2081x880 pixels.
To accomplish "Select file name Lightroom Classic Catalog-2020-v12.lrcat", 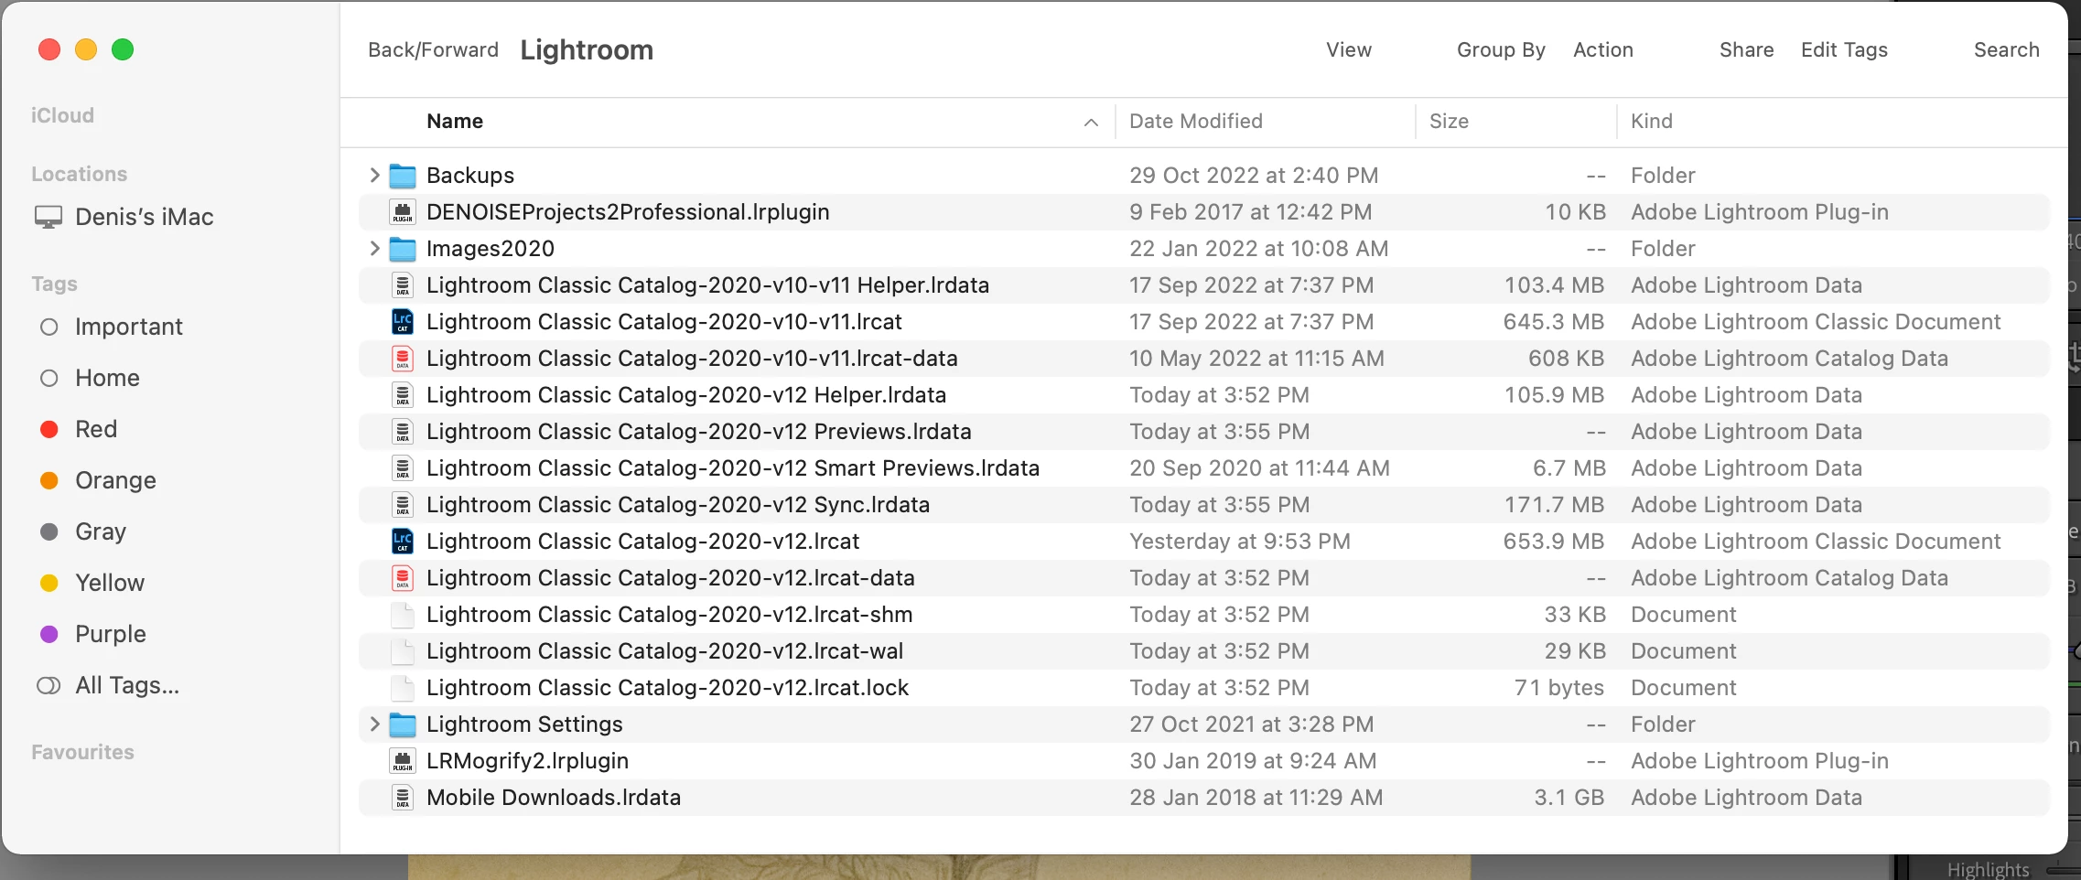I will click(642, 542).
